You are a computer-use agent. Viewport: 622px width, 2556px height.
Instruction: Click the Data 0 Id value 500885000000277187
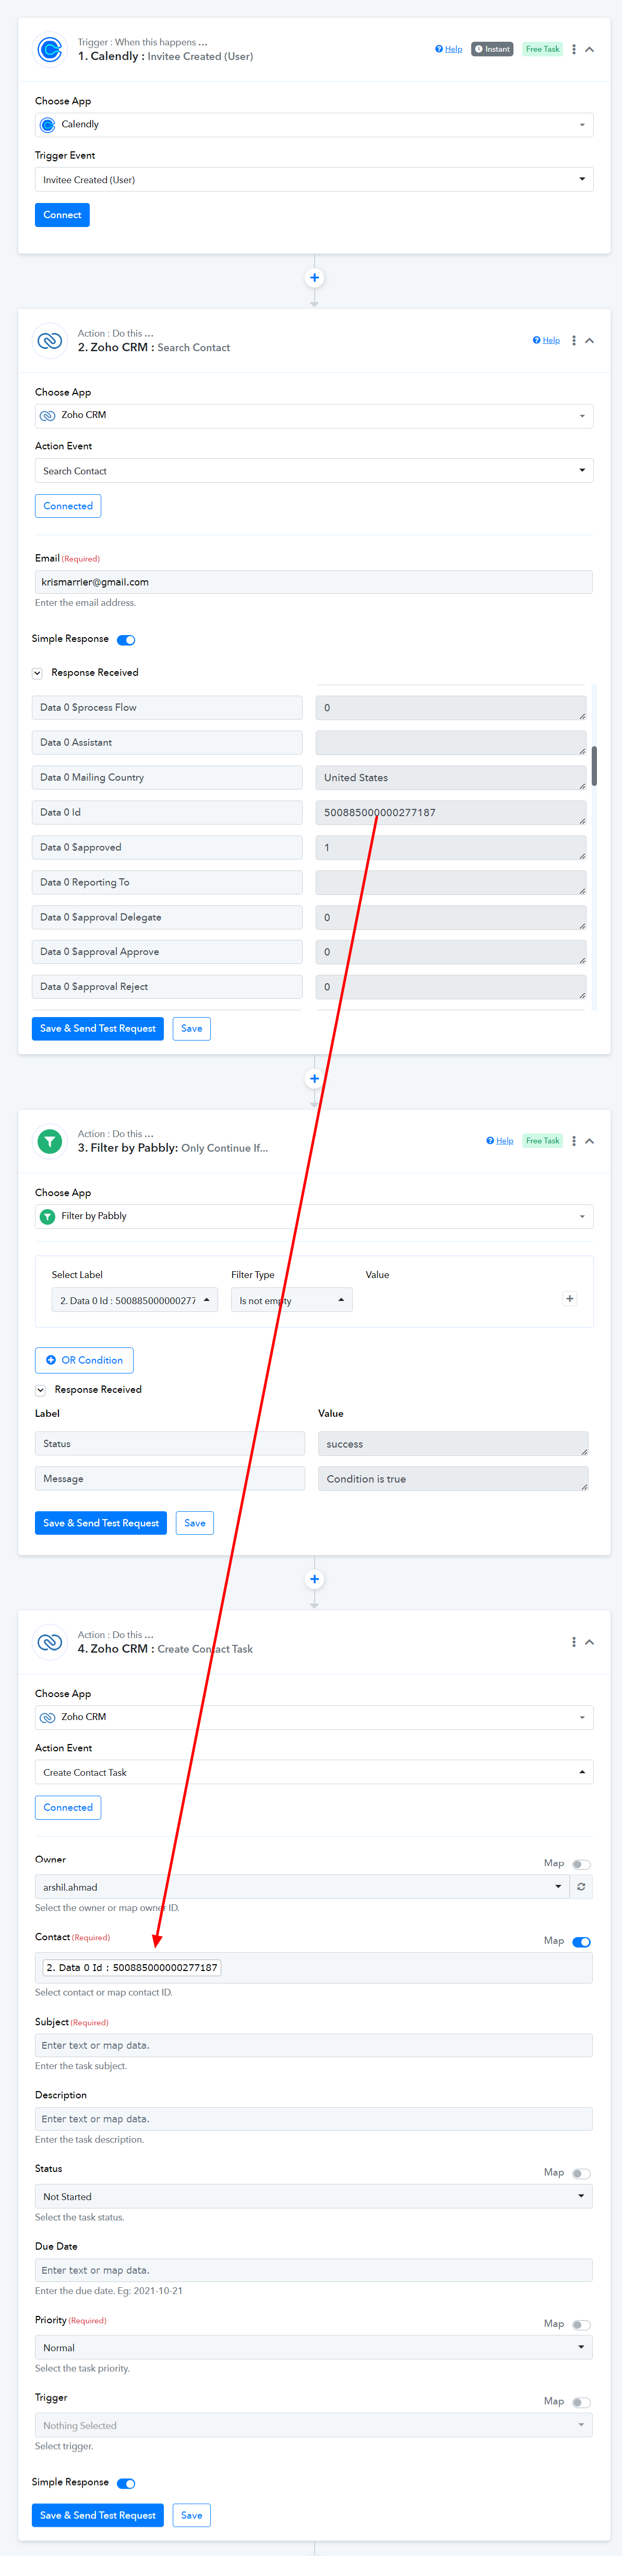(451, 813)
